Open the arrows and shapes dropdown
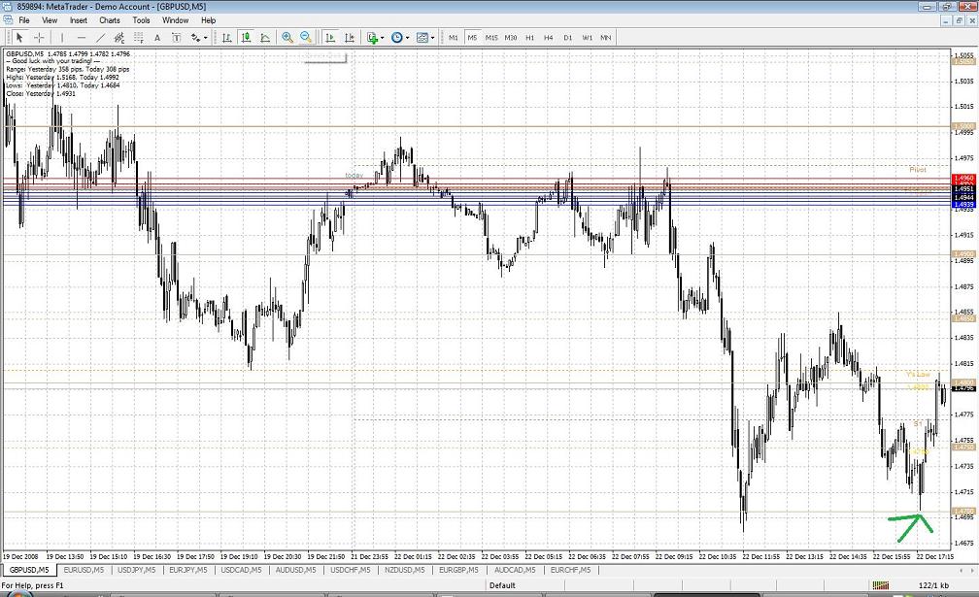 (198, 38)
